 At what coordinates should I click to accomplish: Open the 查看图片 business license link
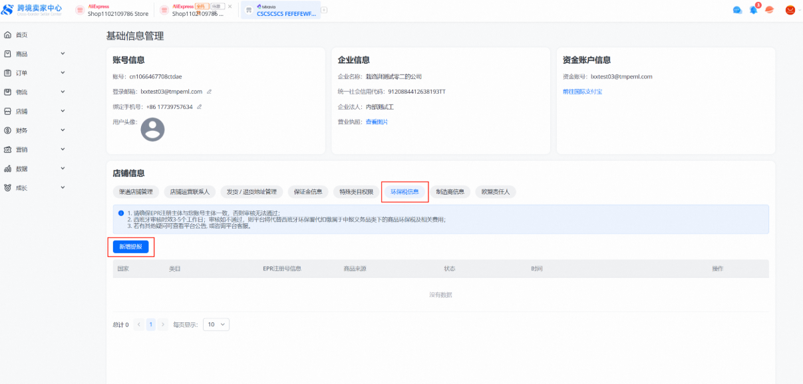377,122
